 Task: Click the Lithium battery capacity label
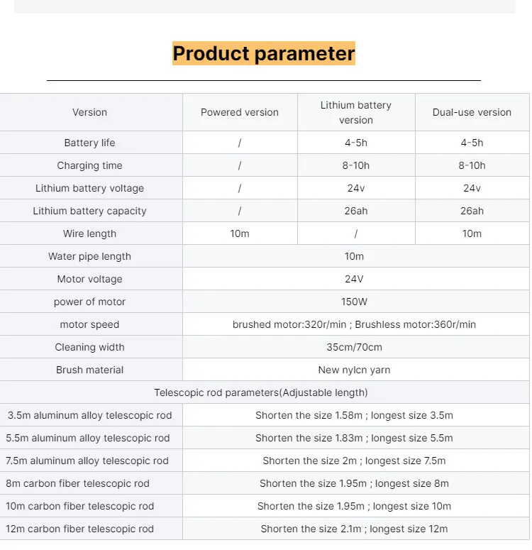pyautogui.click(x=89, y=211)
